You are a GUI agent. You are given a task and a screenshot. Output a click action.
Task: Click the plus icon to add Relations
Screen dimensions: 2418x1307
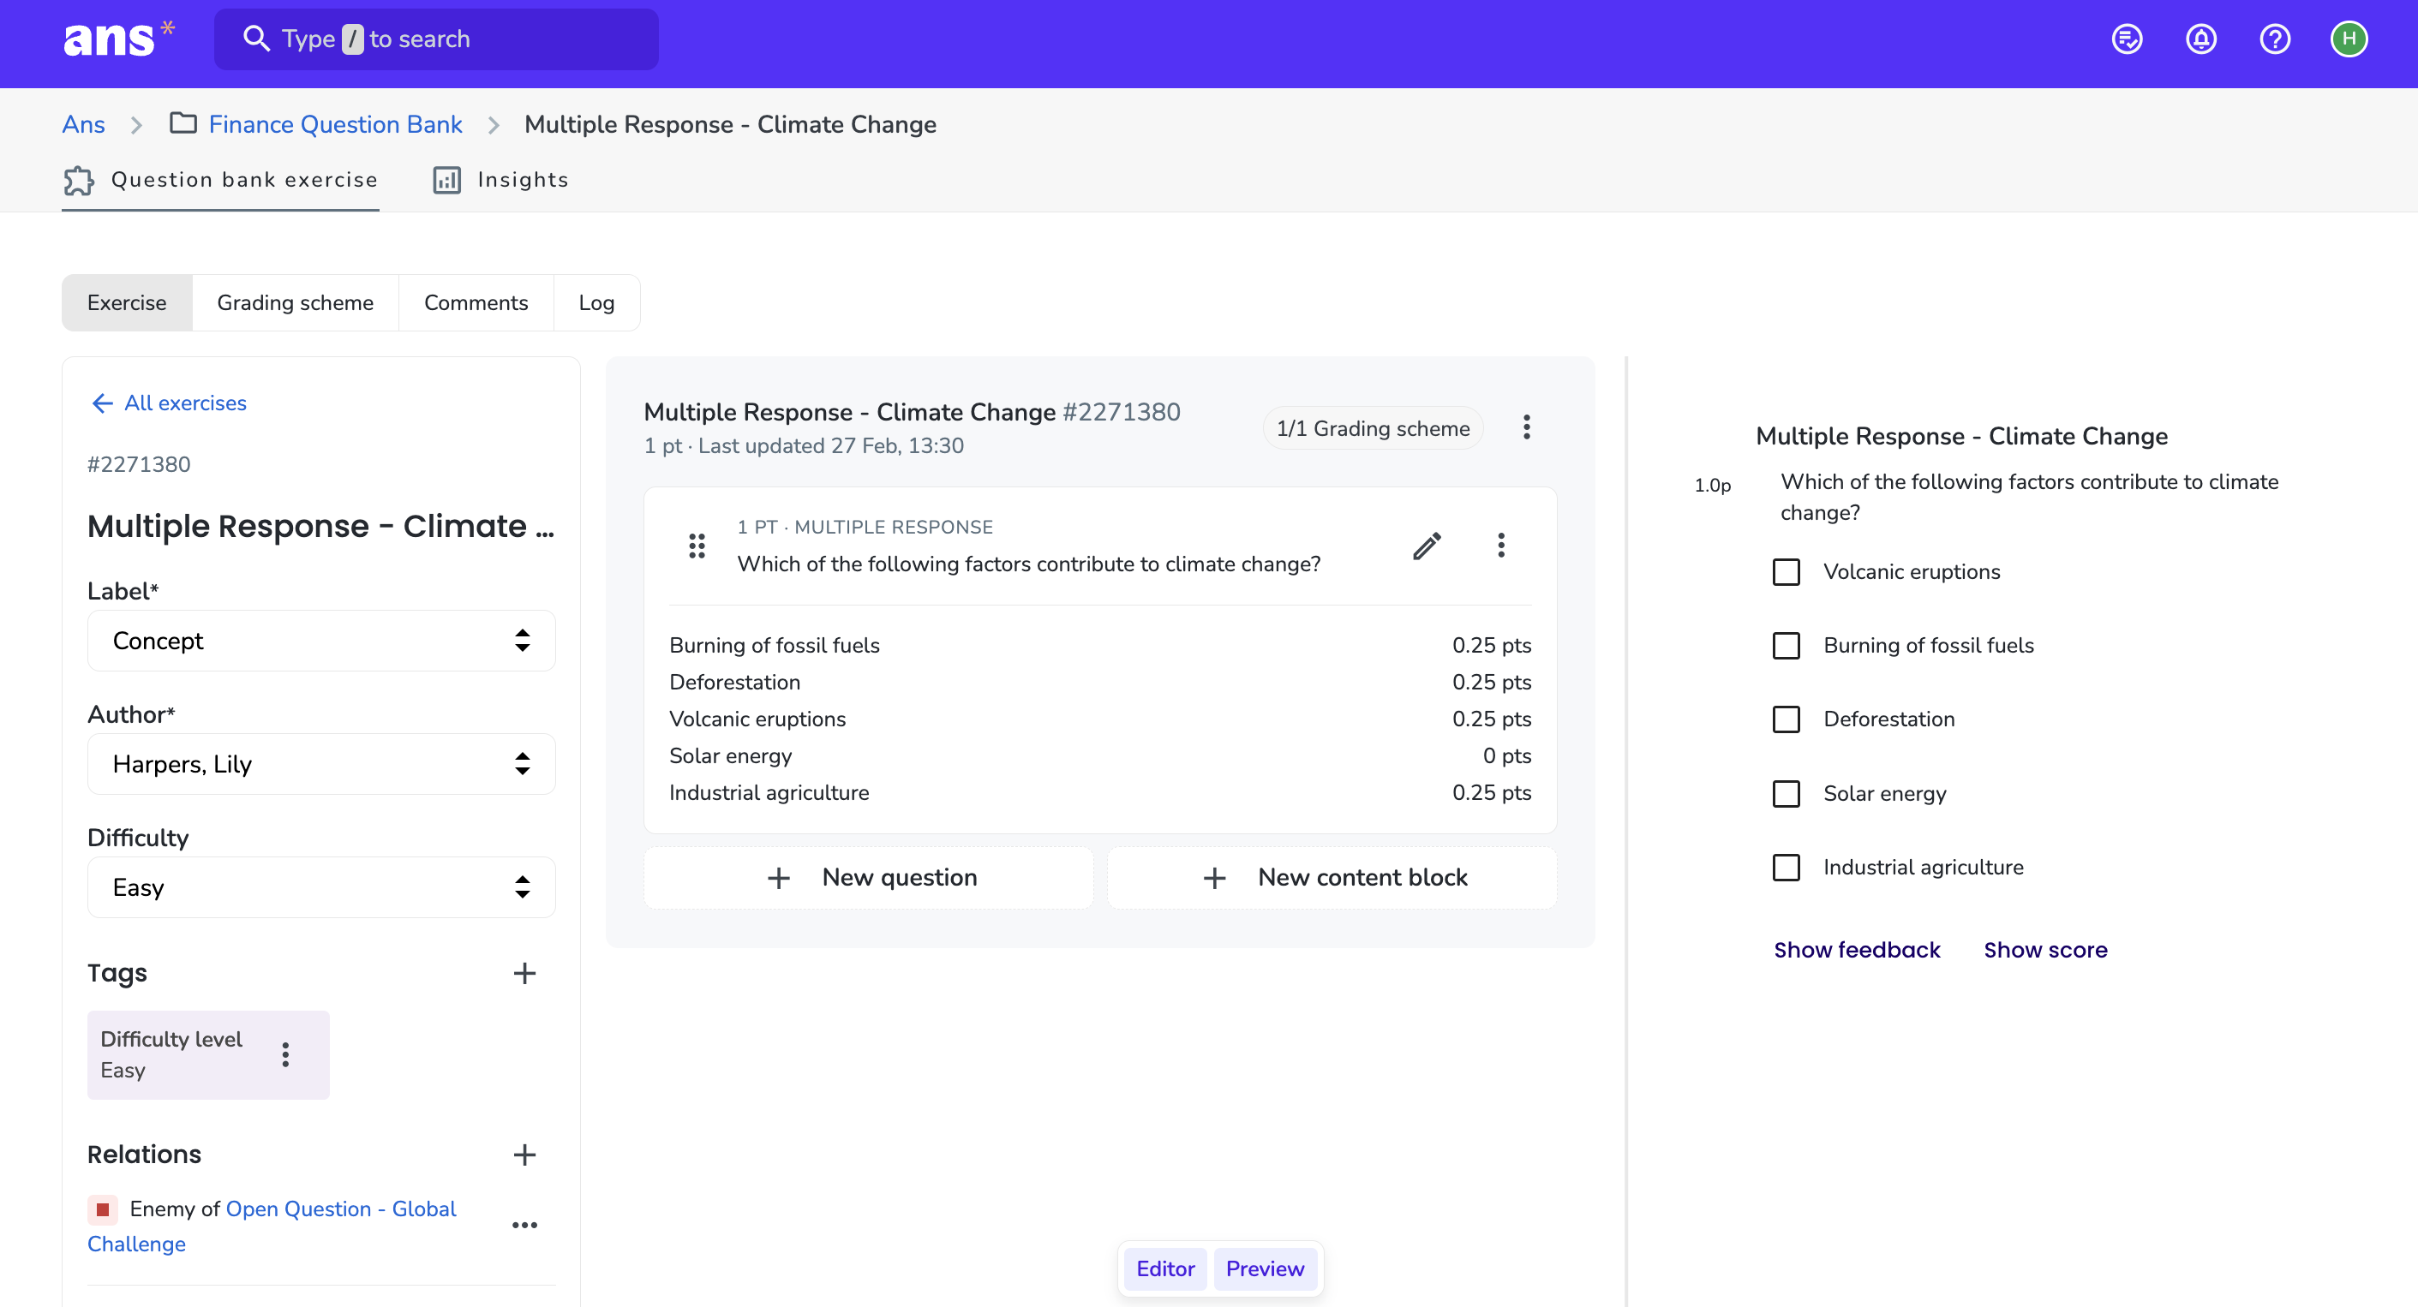point(524,1154)
